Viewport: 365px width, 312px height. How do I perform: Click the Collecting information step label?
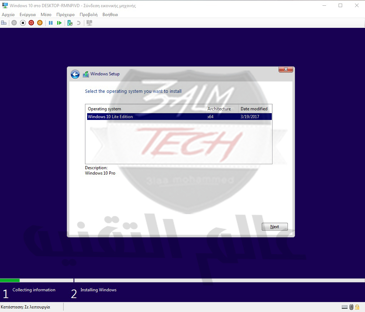(x=34, y=290)
